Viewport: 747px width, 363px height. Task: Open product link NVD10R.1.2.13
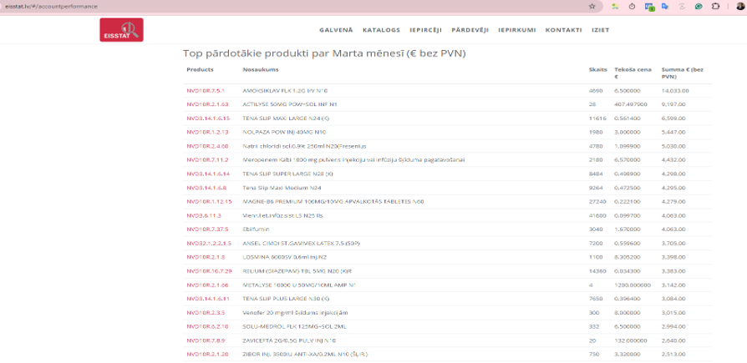click(207, 132)
